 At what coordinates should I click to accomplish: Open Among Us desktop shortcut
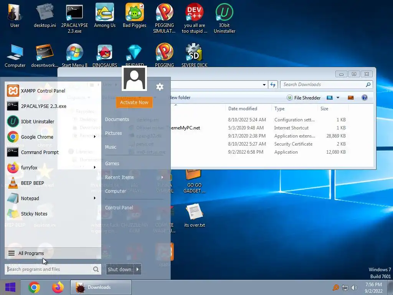coord(105,15)
